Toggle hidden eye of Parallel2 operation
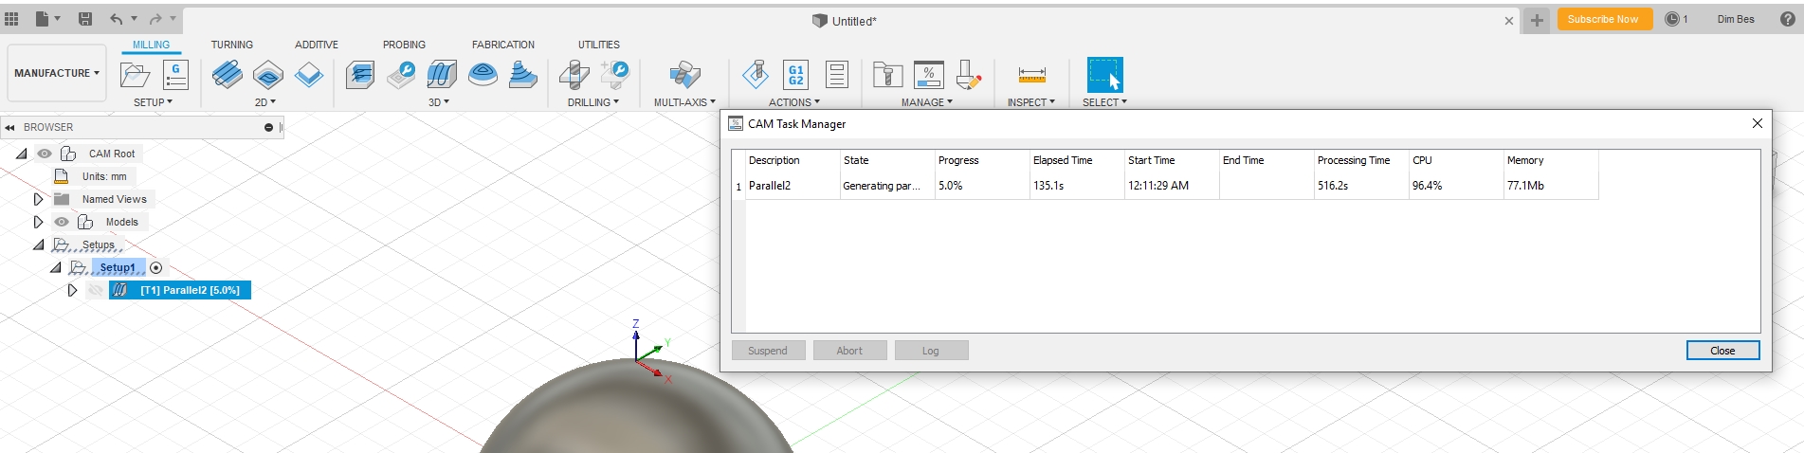 click(x=96, y=290)
